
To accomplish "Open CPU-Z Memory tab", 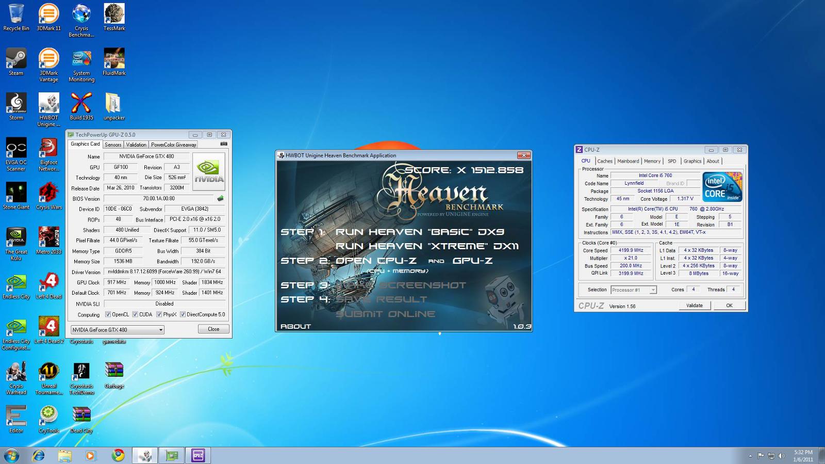I will 652,161.
